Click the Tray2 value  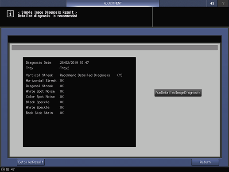coord(65,68)
